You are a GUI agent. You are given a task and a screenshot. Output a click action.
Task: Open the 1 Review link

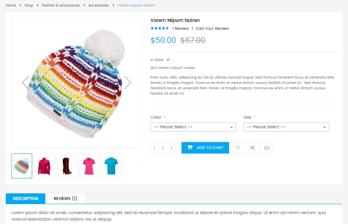[180, 28]
